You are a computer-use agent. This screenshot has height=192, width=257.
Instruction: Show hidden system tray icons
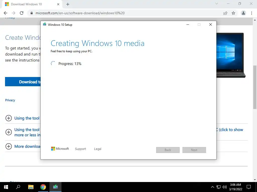[x=212, y=187]
